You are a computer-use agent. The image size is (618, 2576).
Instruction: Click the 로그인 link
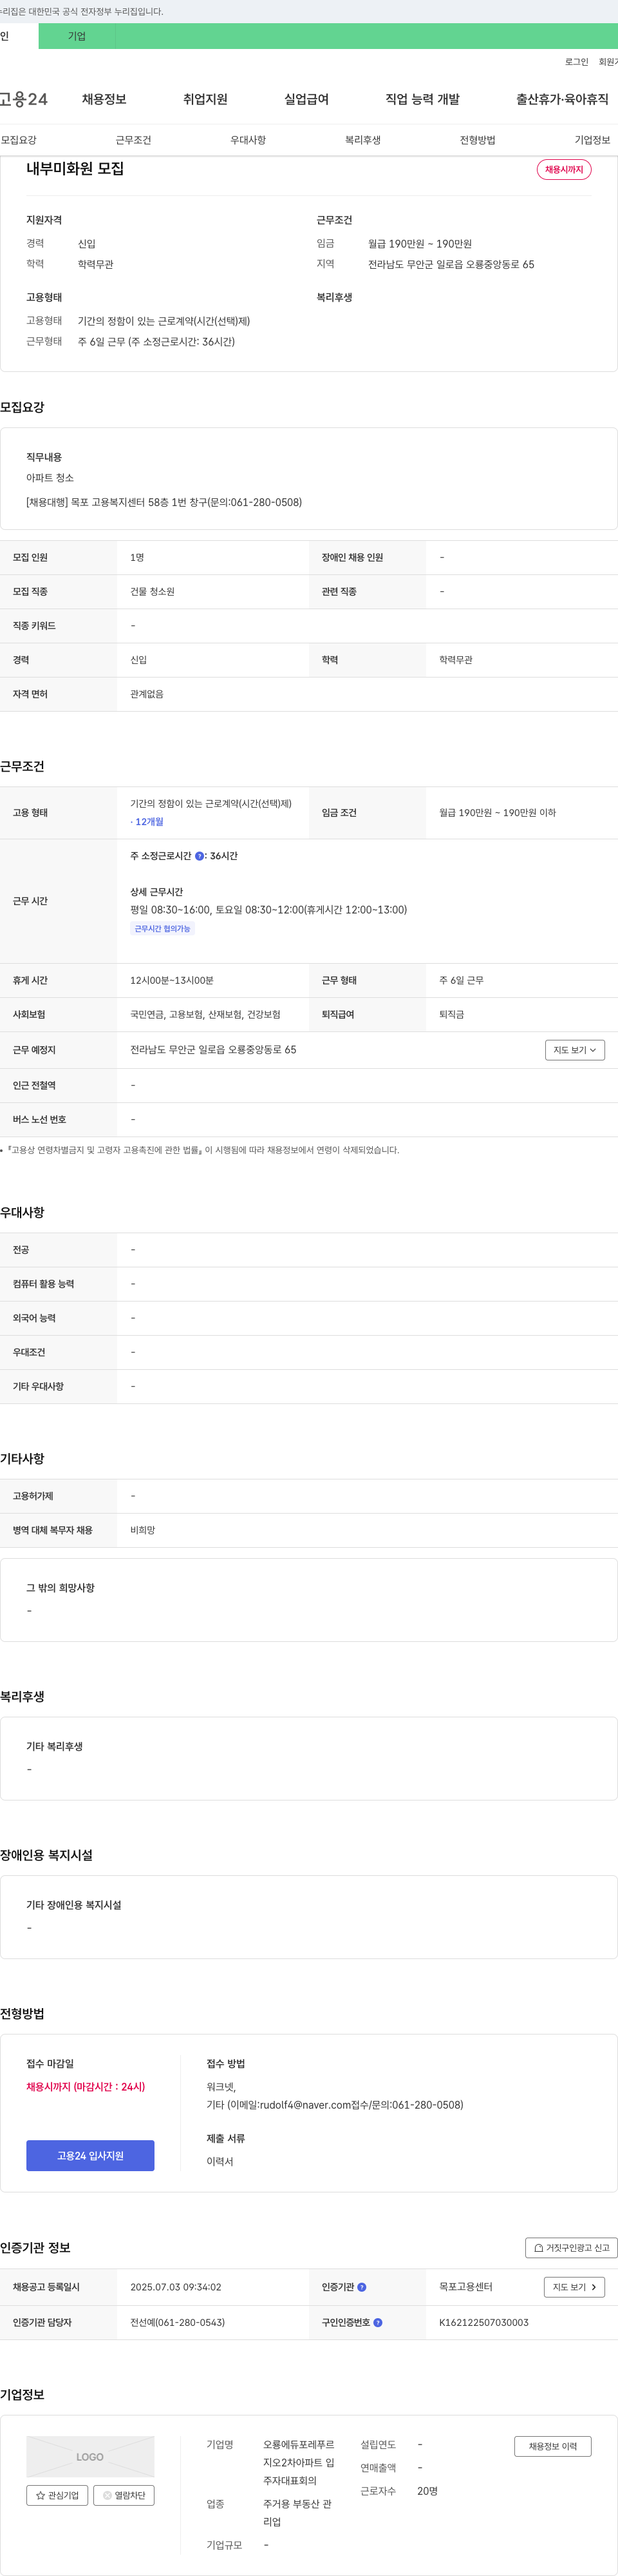pyautogui.click(x=576, y=62)
